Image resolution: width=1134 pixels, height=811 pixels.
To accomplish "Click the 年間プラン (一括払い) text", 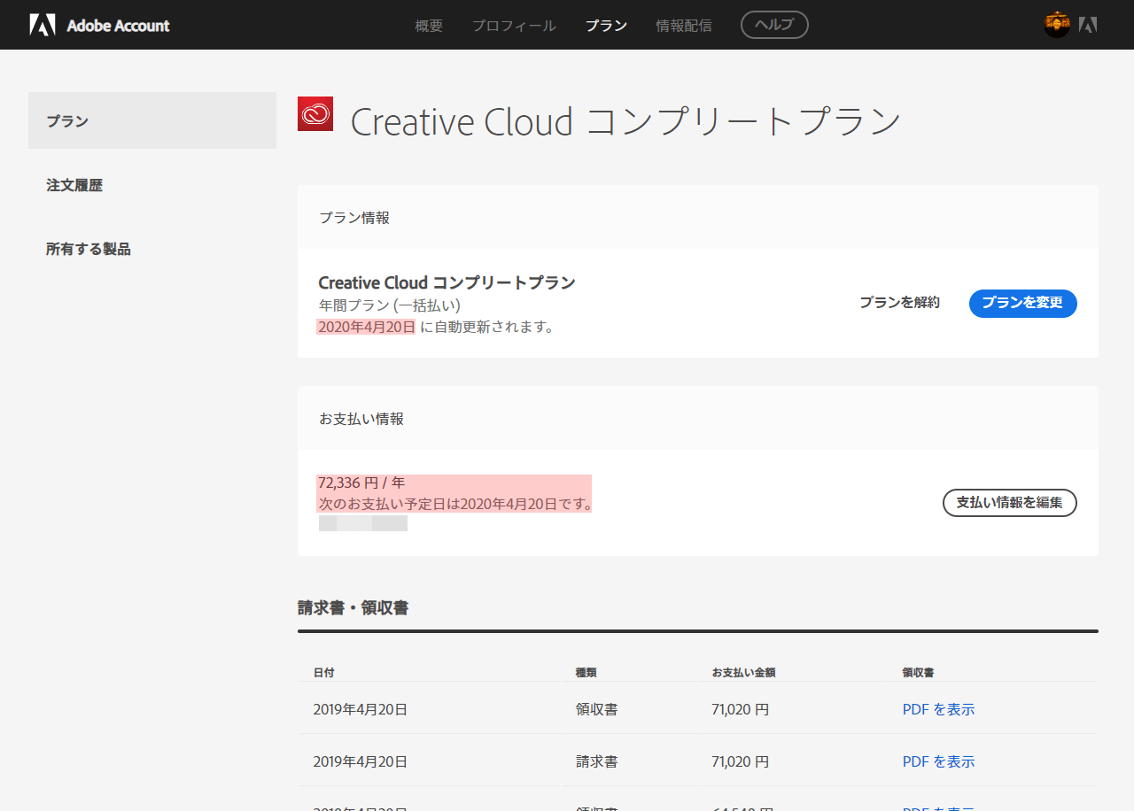I will [390, 305].
